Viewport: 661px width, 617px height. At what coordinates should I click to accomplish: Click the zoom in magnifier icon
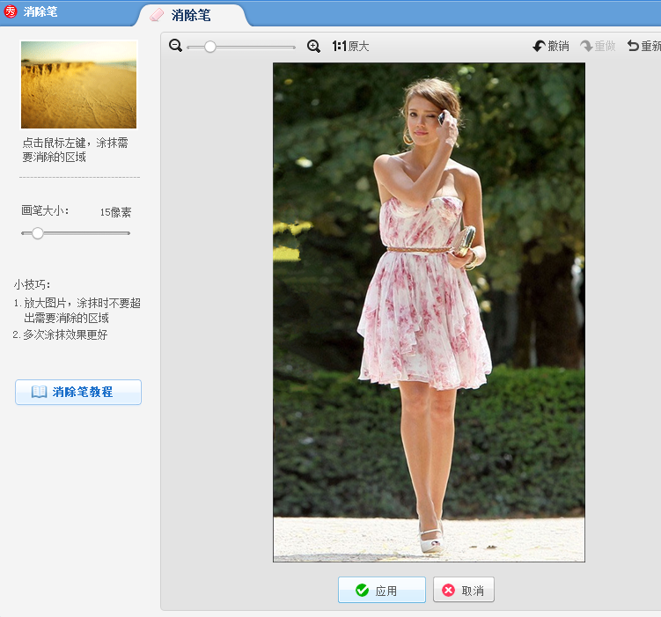click(x=313, y=46)
